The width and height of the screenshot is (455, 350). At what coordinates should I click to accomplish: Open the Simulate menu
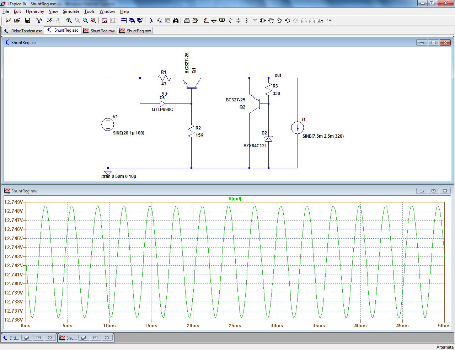pyautogui.click(x=71, y=11)
